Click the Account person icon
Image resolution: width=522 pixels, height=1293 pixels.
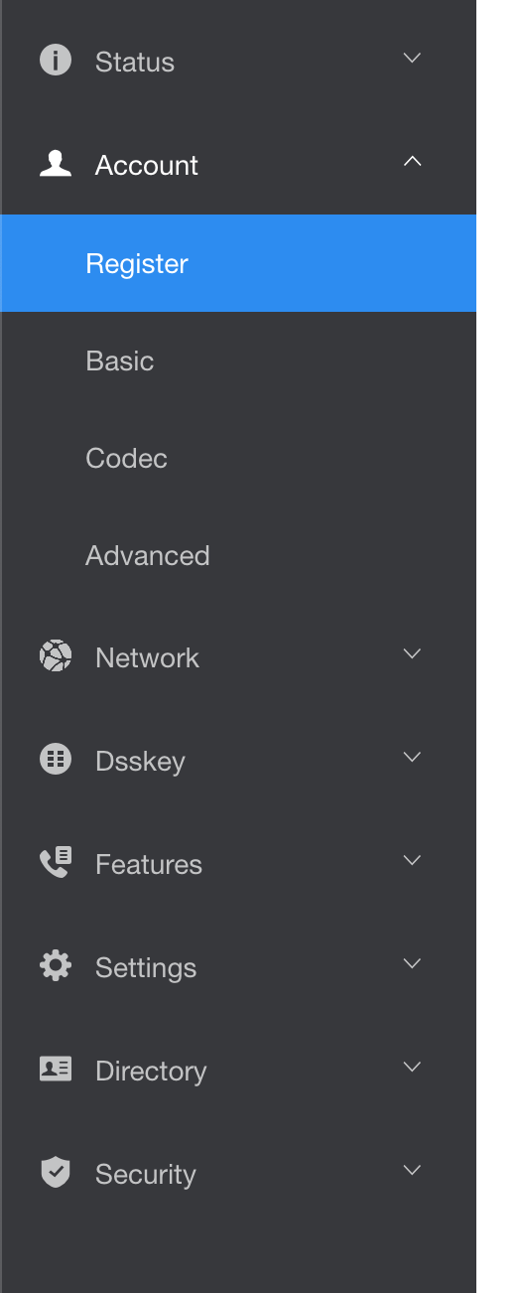tap(55, 163)
